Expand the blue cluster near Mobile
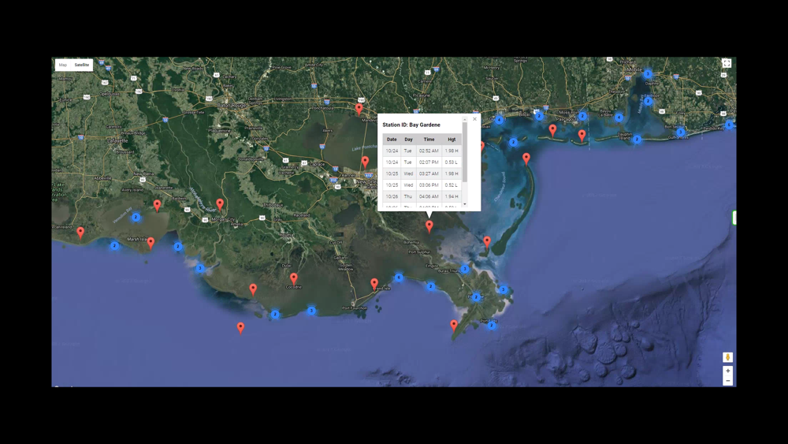Screen dimensions: 788x444 coord(648,74)
